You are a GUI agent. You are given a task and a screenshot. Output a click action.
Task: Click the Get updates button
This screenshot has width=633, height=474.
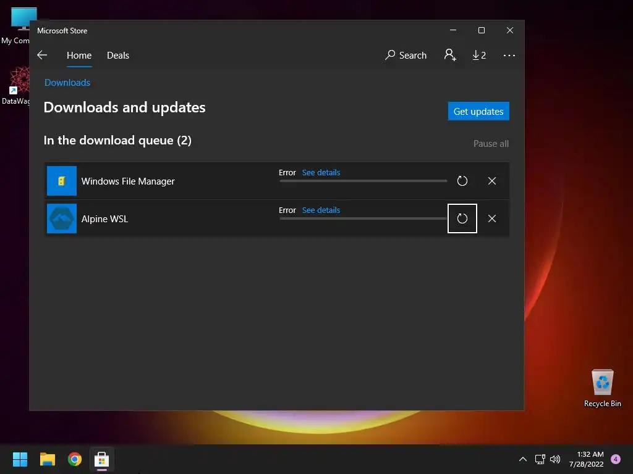pos(478,111)
